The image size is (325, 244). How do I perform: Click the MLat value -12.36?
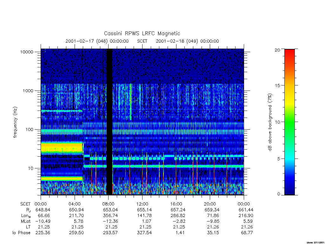110,221
